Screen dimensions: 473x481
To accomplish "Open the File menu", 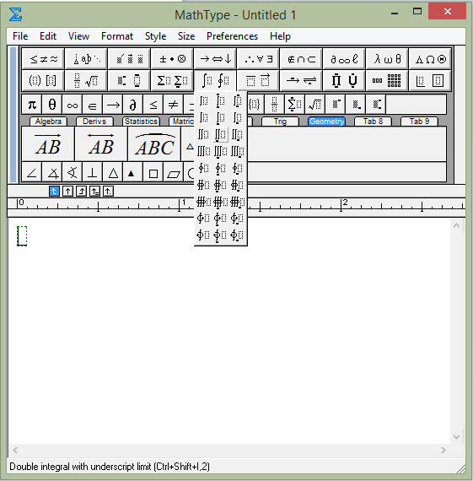I will click(20, 36).
